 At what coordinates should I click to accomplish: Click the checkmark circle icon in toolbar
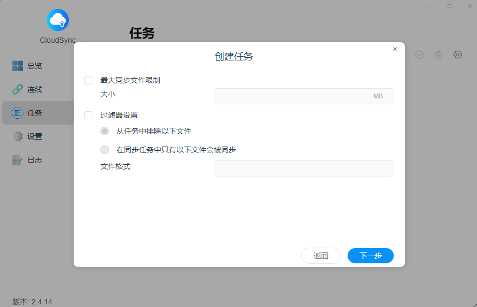[419, 55]
